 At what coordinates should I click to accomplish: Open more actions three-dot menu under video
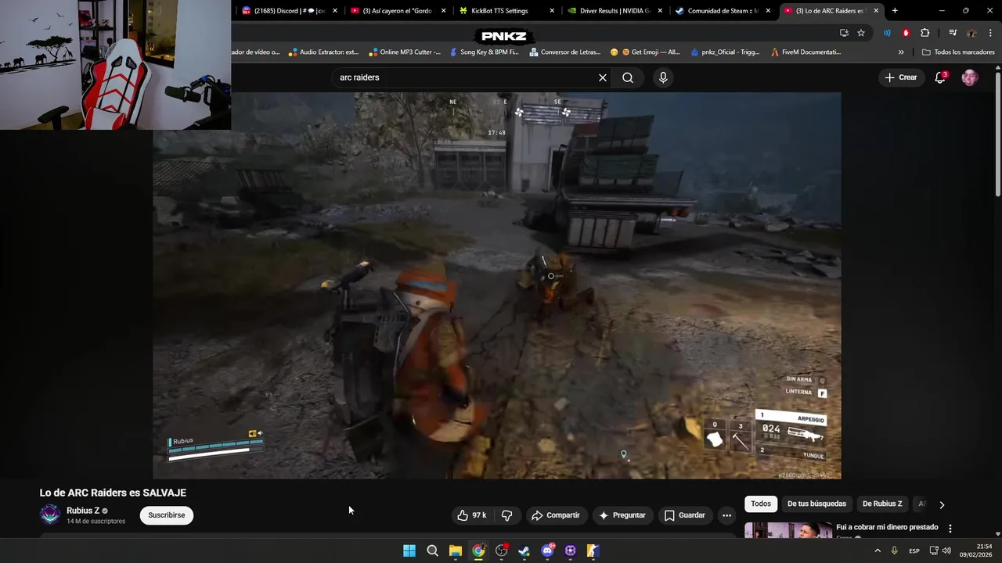click(x=726, y=515)
